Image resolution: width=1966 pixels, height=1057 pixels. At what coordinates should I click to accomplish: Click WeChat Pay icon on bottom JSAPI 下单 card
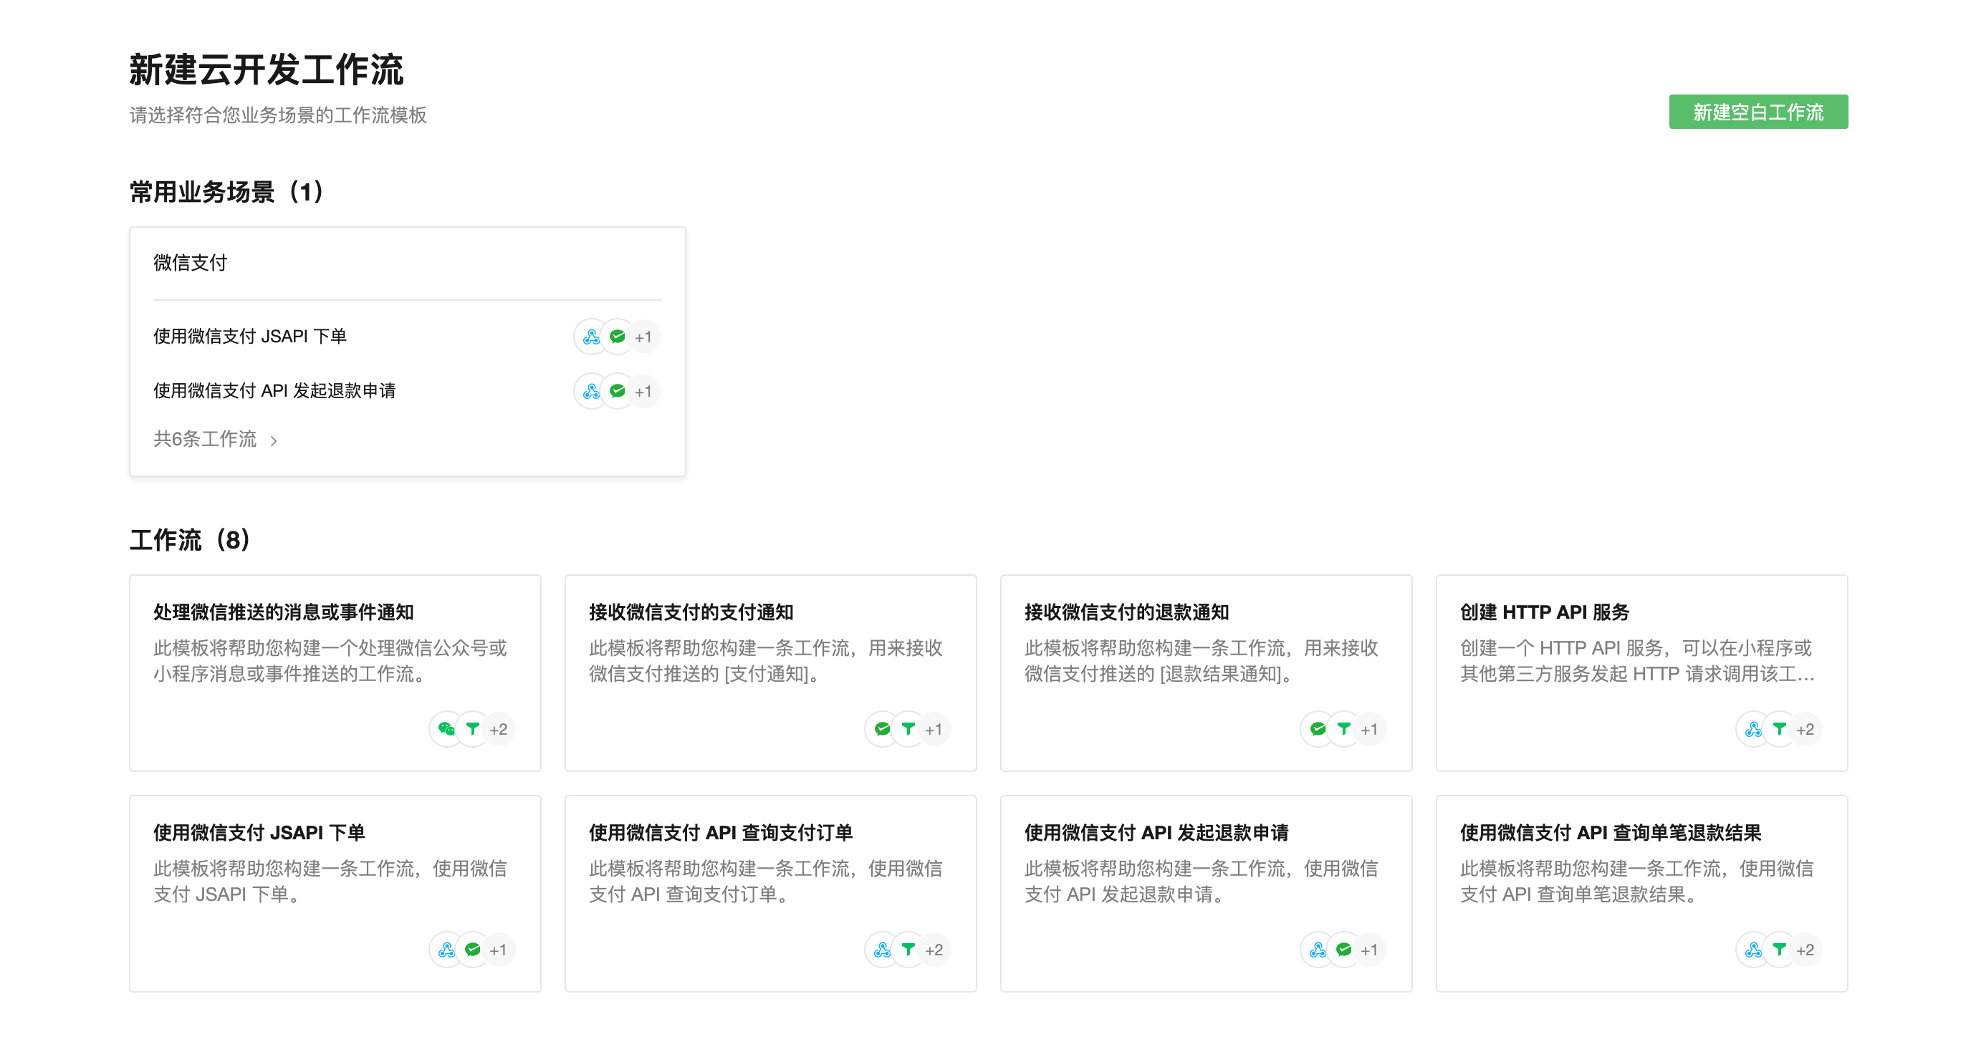click(472, 950)
